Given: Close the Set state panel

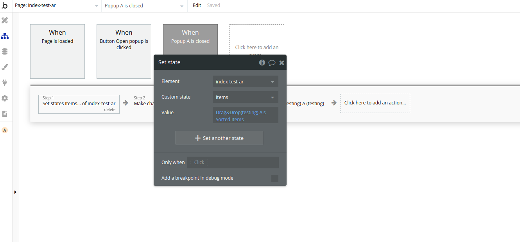Looking at the screenshot, I should tap(282, 63).
